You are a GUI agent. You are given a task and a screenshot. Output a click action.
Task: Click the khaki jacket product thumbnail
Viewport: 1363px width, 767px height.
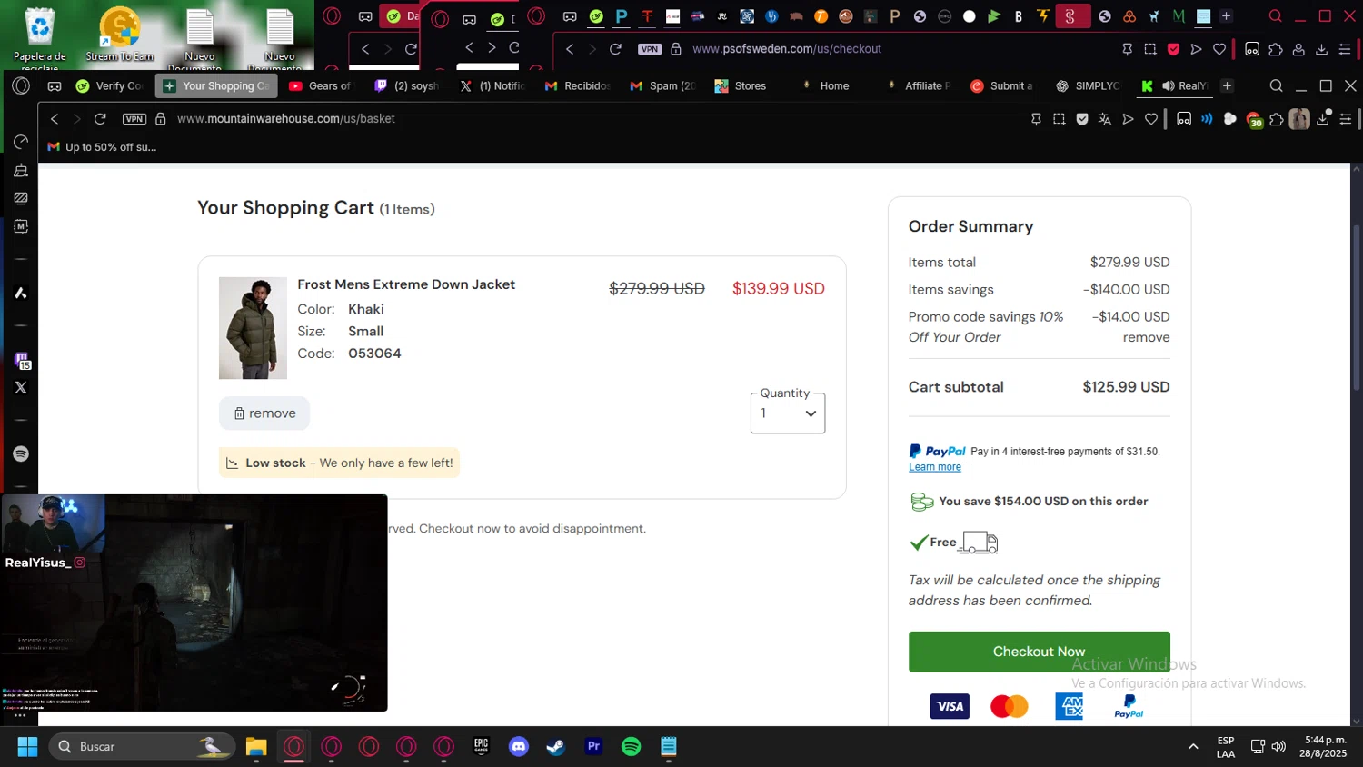[x=253, y=328]
